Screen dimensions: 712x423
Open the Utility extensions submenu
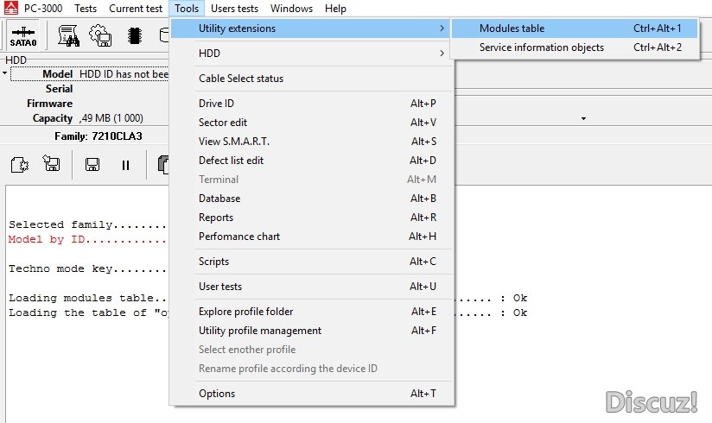pyautogui.click(x=311, y=28)
